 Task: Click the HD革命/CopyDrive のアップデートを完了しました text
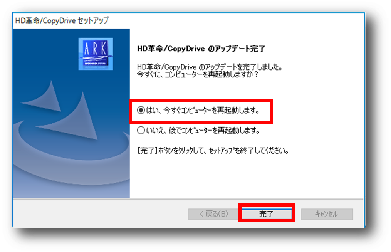(210, 67)
